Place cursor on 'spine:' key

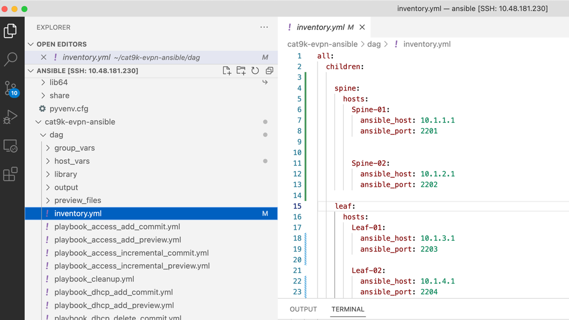tap(347, 88)
